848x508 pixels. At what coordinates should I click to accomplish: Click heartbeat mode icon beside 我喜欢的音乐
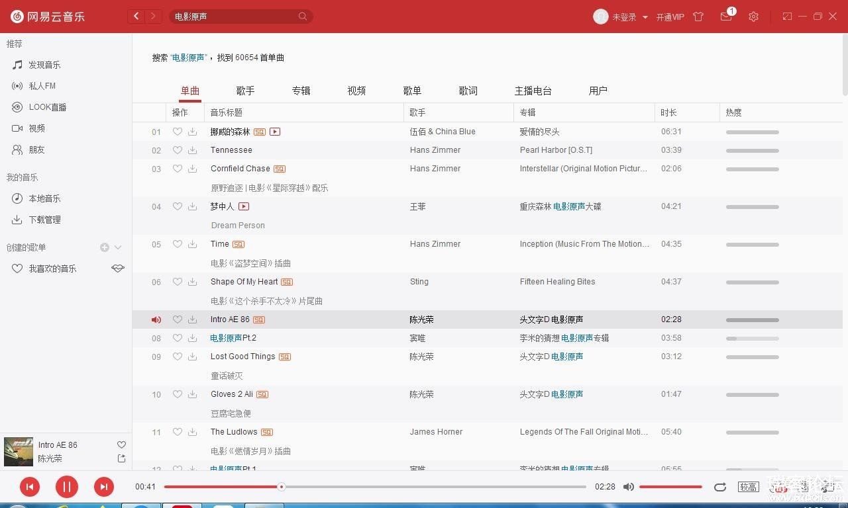(x=118, y=269)
